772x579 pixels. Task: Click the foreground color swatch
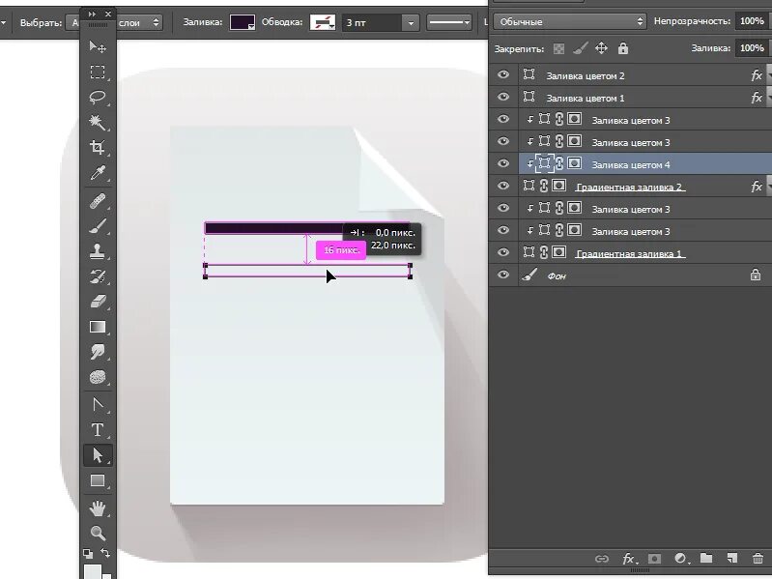tap(93, 571)
